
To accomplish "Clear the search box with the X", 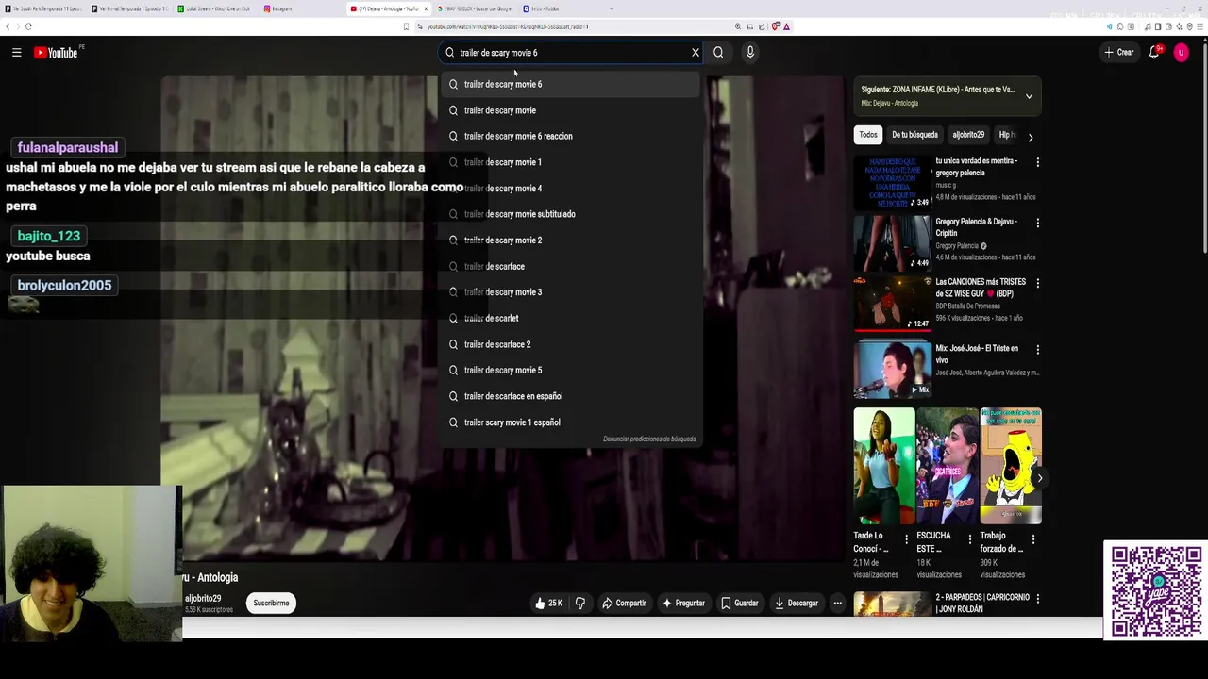I will coord(696,53).
